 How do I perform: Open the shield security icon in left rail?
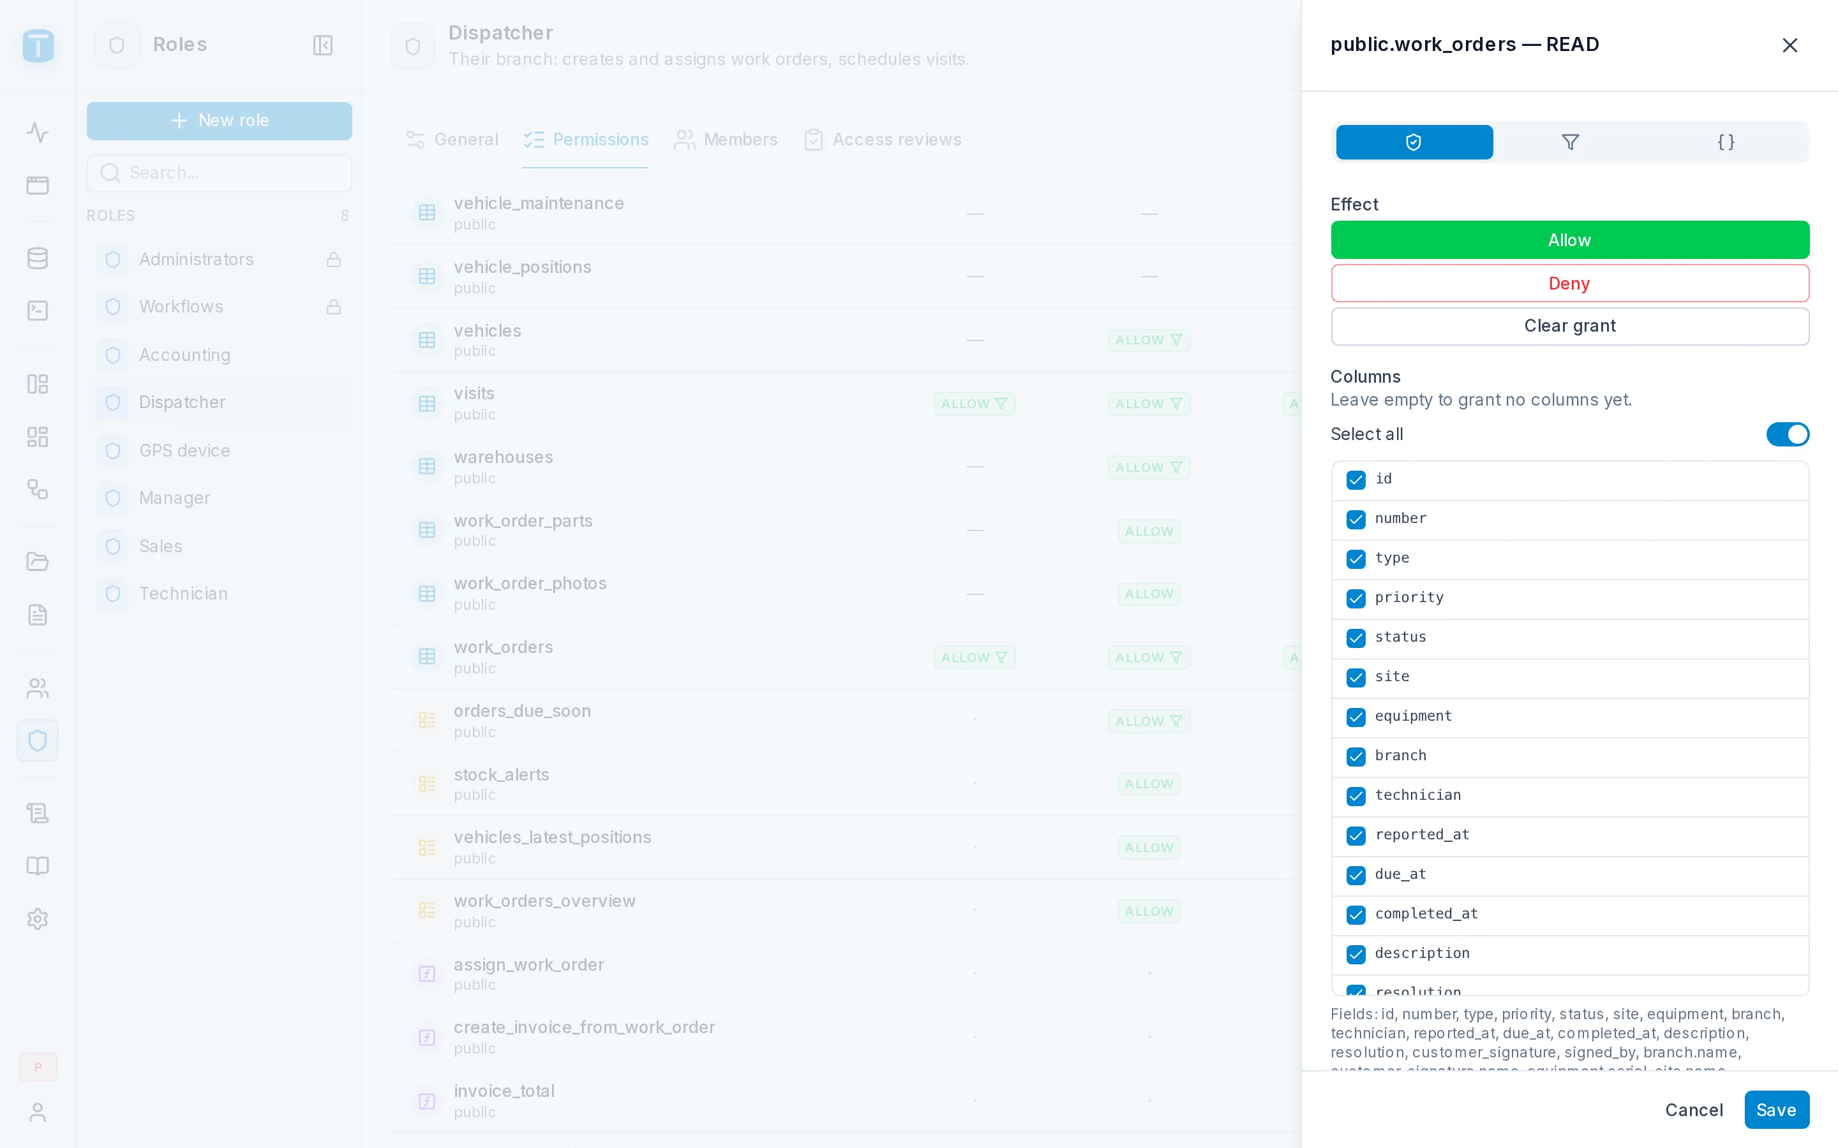(37, 740)
